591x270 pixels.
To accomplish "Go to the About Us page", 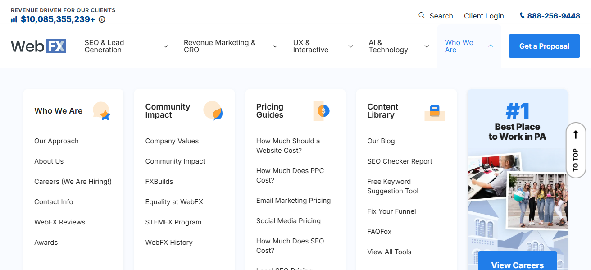I will click(49, 161).
